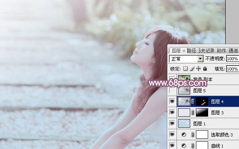
Task: Select the 曲线 1 mask thumbnail
Action: tap(202, 145)
